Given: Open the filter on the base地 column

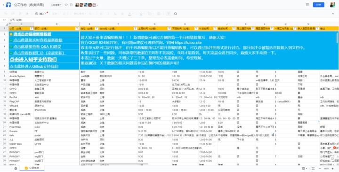Looking at the screenshot, I should [x=135, y=29].
